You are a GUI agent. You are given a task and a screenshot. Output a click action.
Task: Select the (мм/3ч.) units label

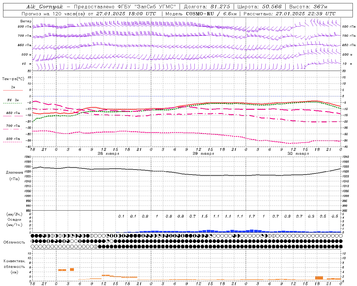15,214
